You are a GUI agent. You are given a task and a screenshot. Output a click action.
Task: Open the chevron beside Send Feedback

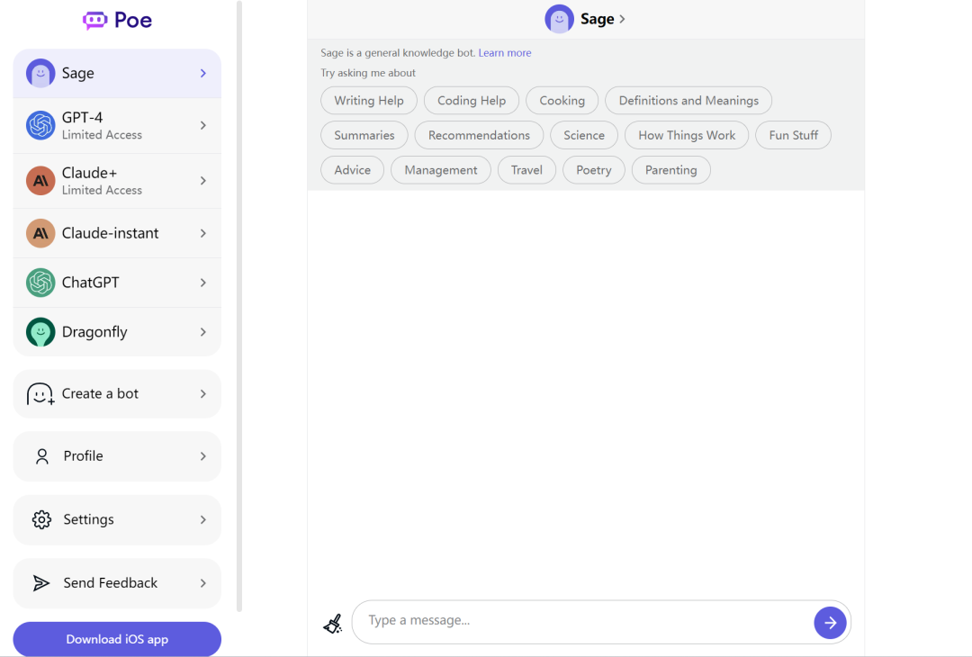click(203, 583)
